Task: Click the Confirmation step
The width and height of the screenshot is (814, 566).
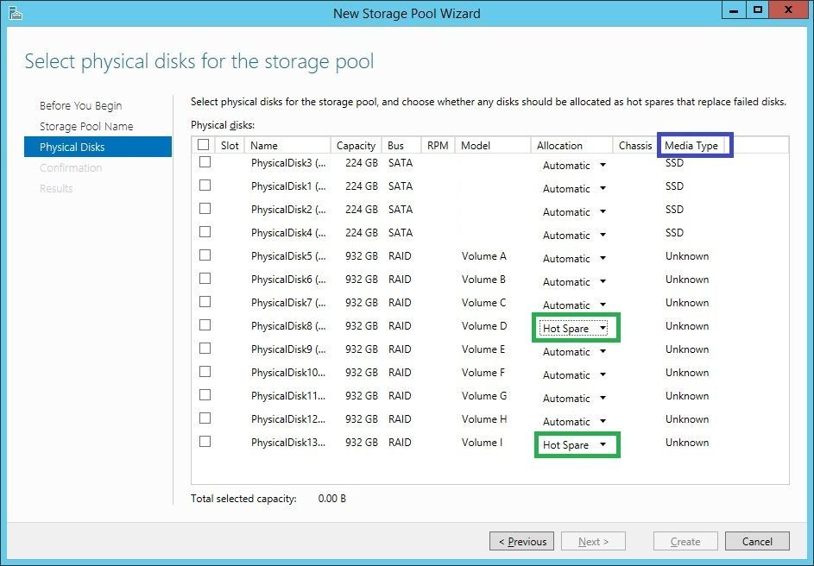Action: tap(71, 168)
